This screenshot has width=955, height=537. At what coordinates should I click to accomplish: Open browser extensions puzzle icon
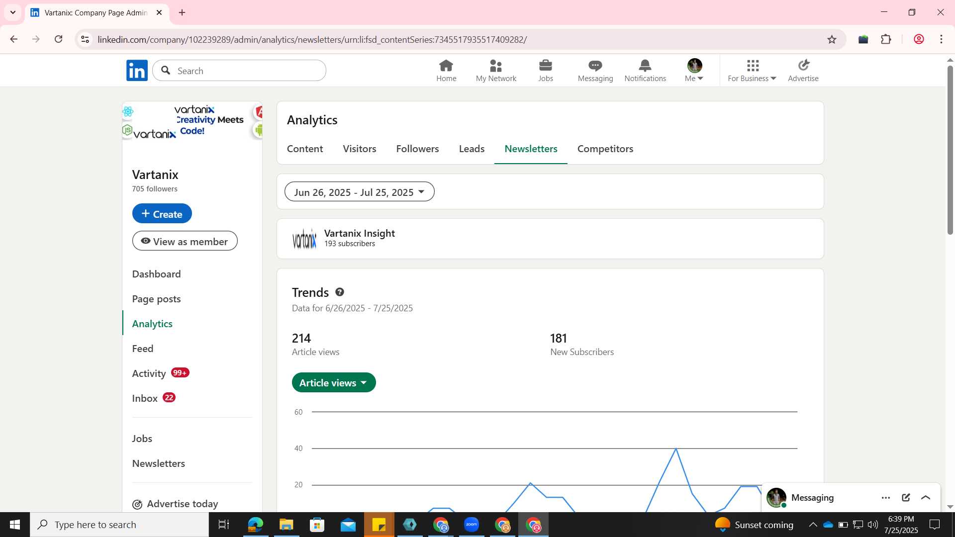click(886, 39)
